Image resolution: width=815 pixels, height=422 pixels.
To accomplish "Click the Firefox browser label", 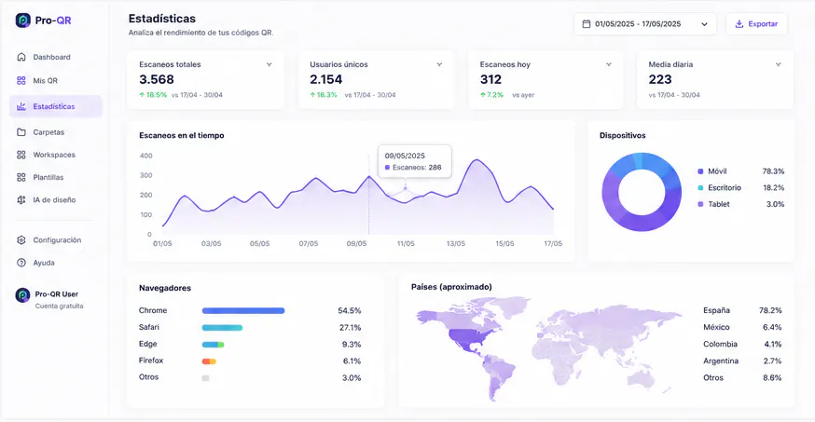I will (151, 361).
